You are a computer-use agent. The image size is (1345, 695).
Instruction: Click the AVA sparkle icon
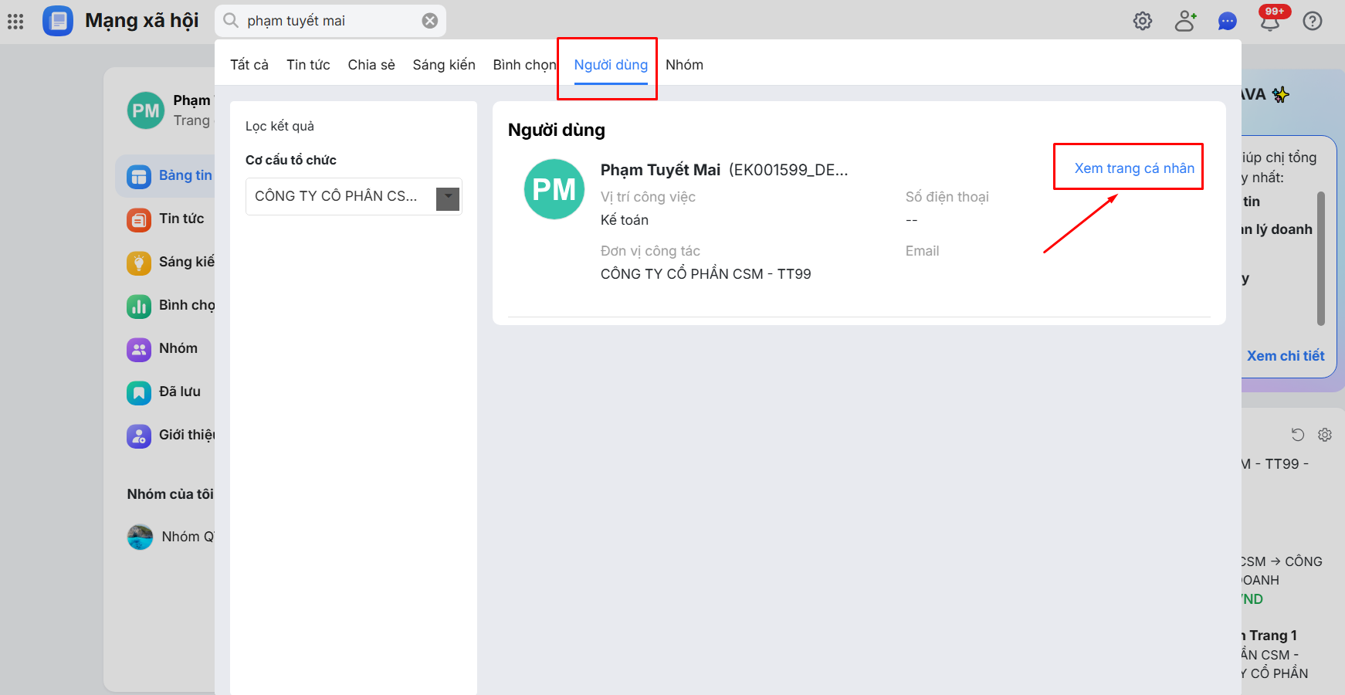pyautogui.click(x=1281, y=94)
